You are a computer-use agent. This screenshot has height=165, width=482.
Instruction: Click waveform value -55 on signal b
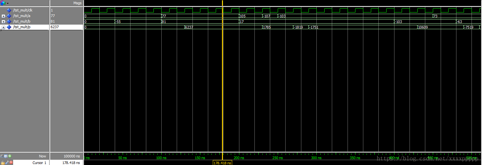coord(118,22)
